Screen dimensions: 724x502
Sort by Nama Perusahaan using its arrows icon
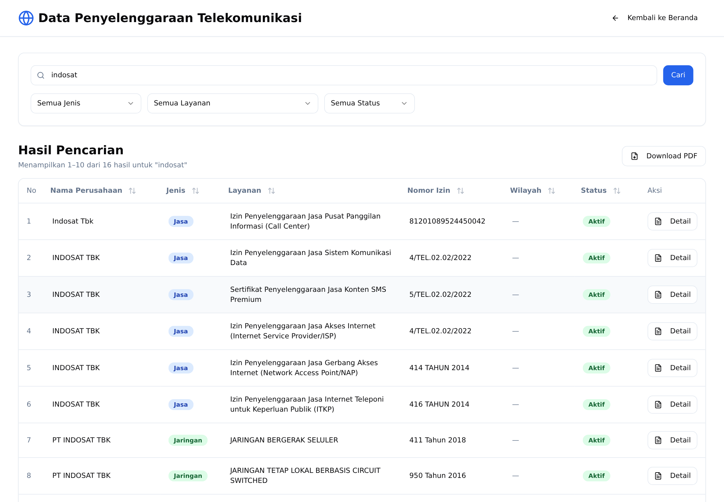point(132,191)
